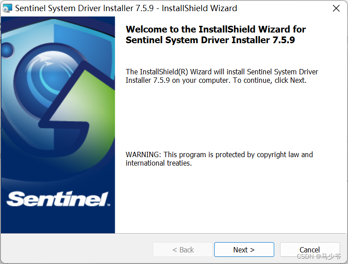
Task: Click the disabled < Back button
Action: [183, 250]
